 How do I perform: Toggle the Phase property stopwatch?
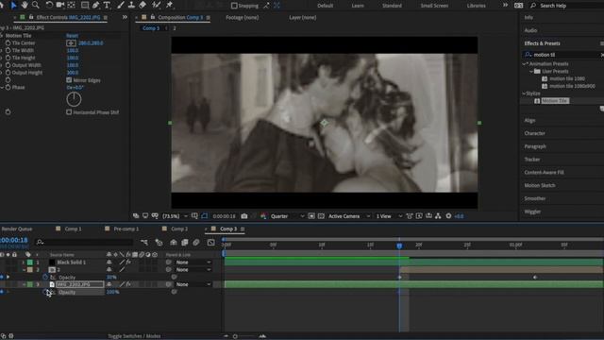pyautogui.click(x=8, y=88)
